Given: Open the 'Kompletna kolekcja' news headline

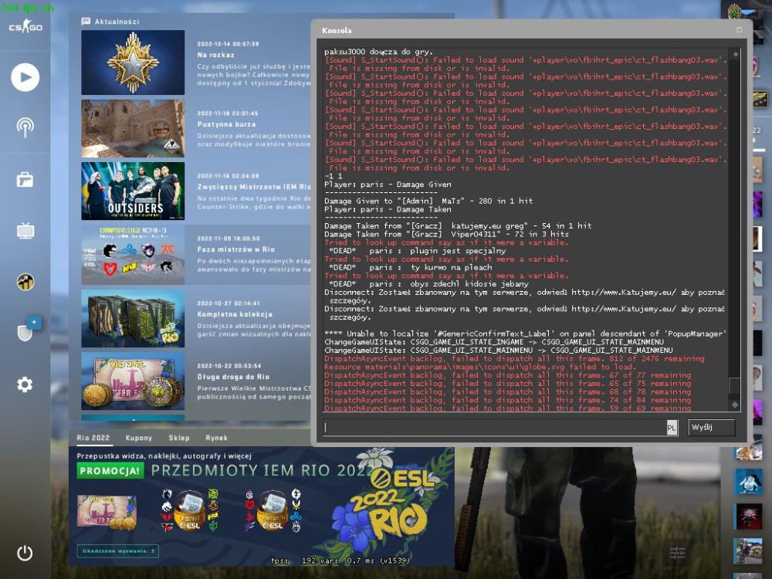Looking at the screenshot, I should tap(235, 314).
